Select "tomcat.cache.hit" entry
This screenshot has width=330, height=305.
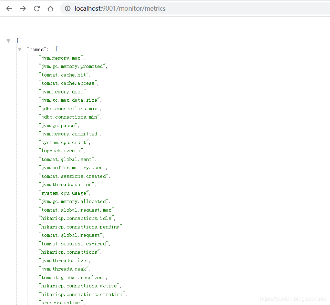pos(64,75)
